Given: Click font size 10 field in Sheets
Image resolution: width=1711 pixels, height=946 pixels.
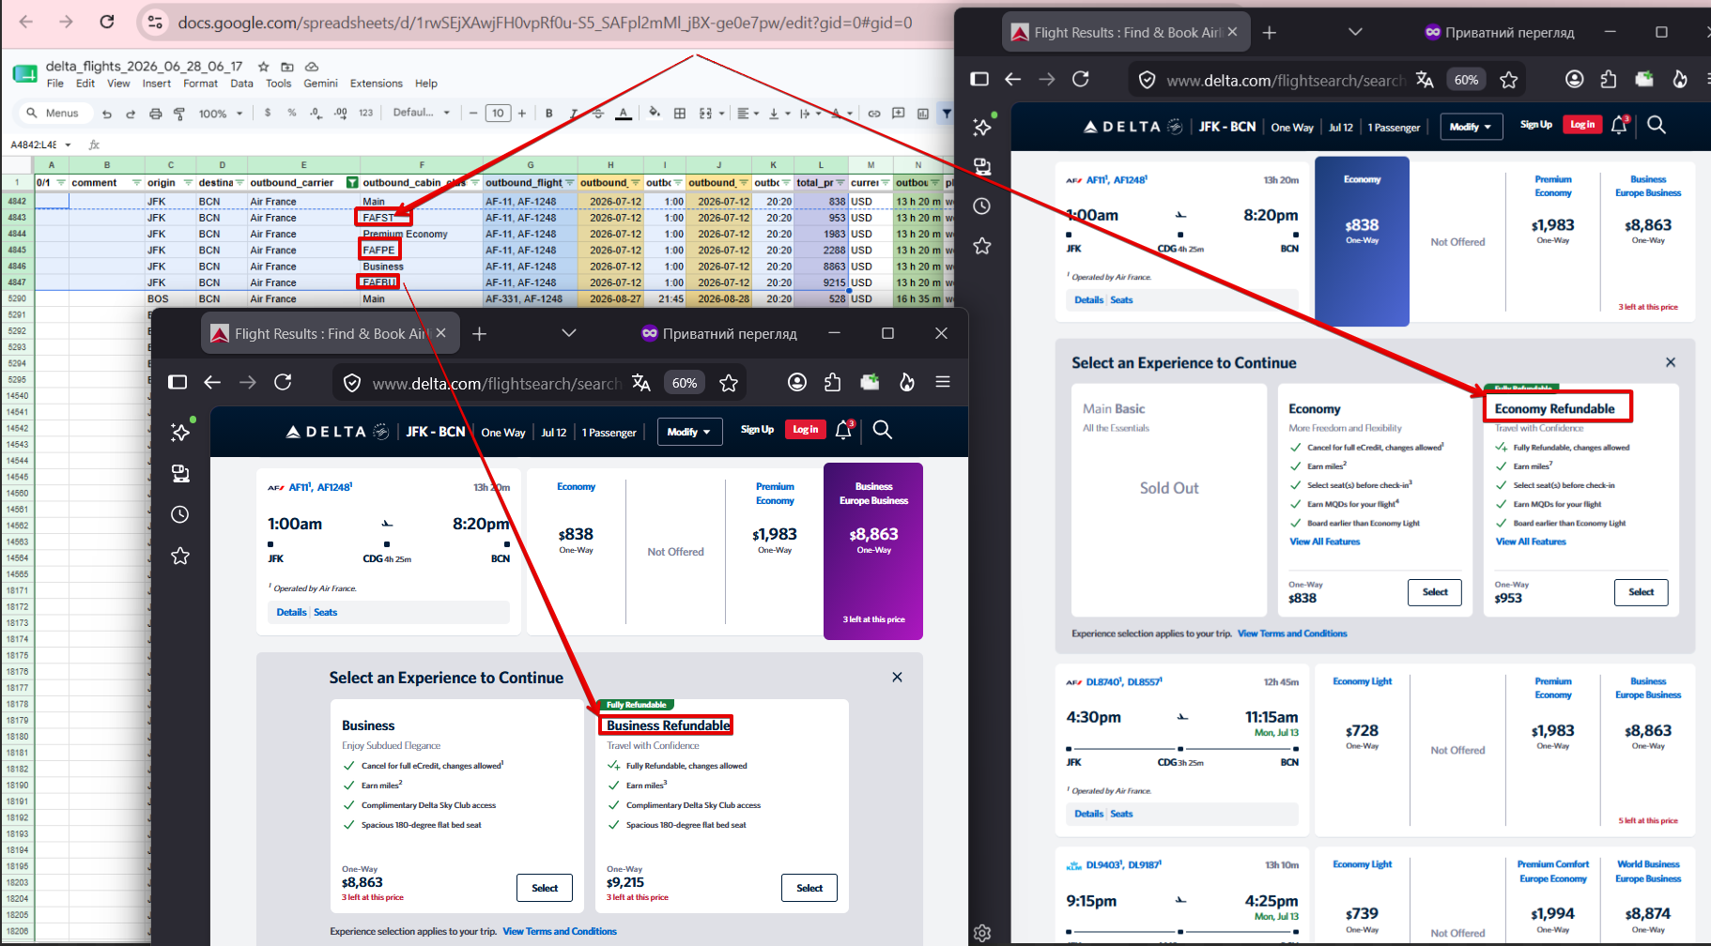Looking at the screenshot, I should 498,113.
